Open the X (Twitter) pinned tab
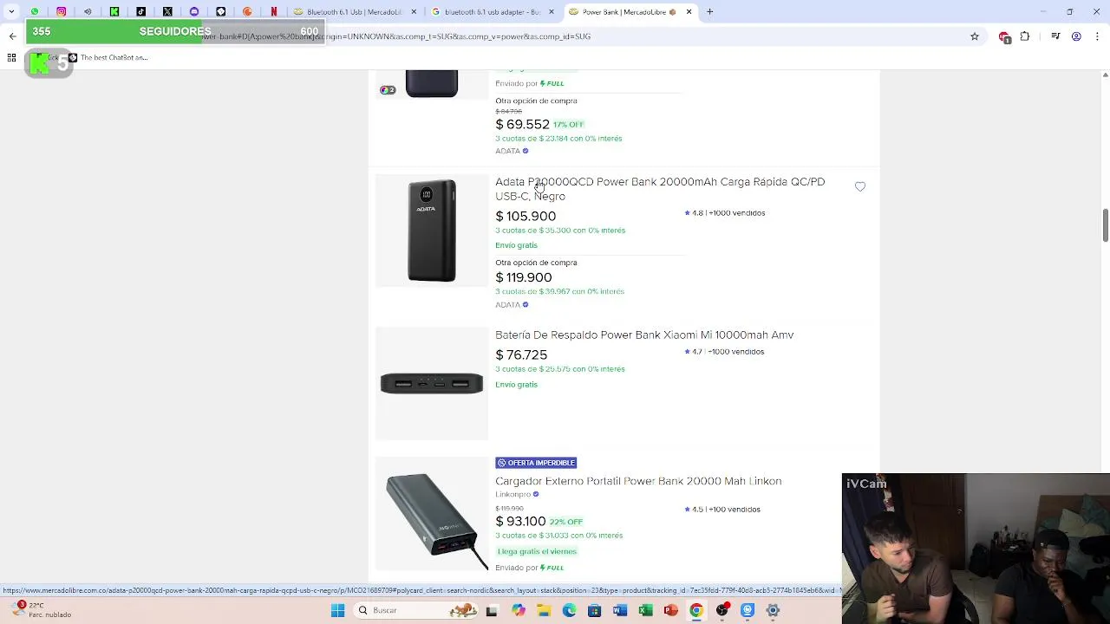This screenshot has height=624, width=1110. pyautogui.click(x=167, y=12)
